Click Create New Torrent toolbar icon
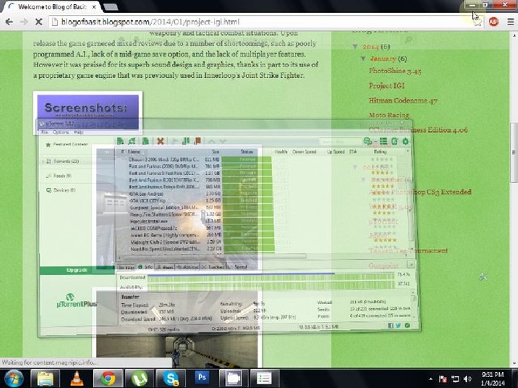The width and height of the screenshot is (518, 388). (x=146, y=142)
